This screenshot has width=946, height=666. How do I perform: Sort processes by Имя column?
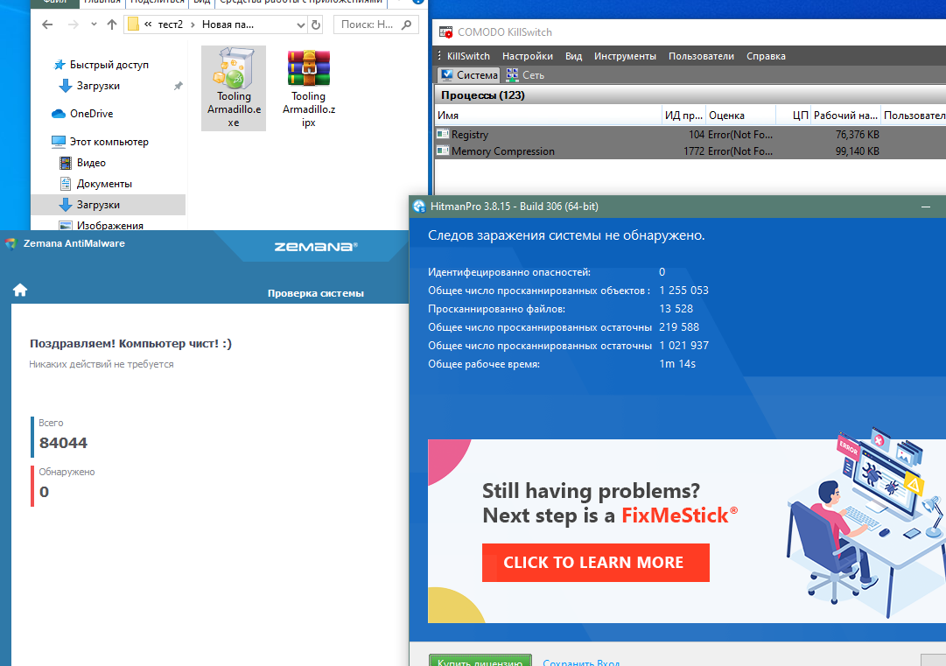pyautogui.click(x=549, y=116)
